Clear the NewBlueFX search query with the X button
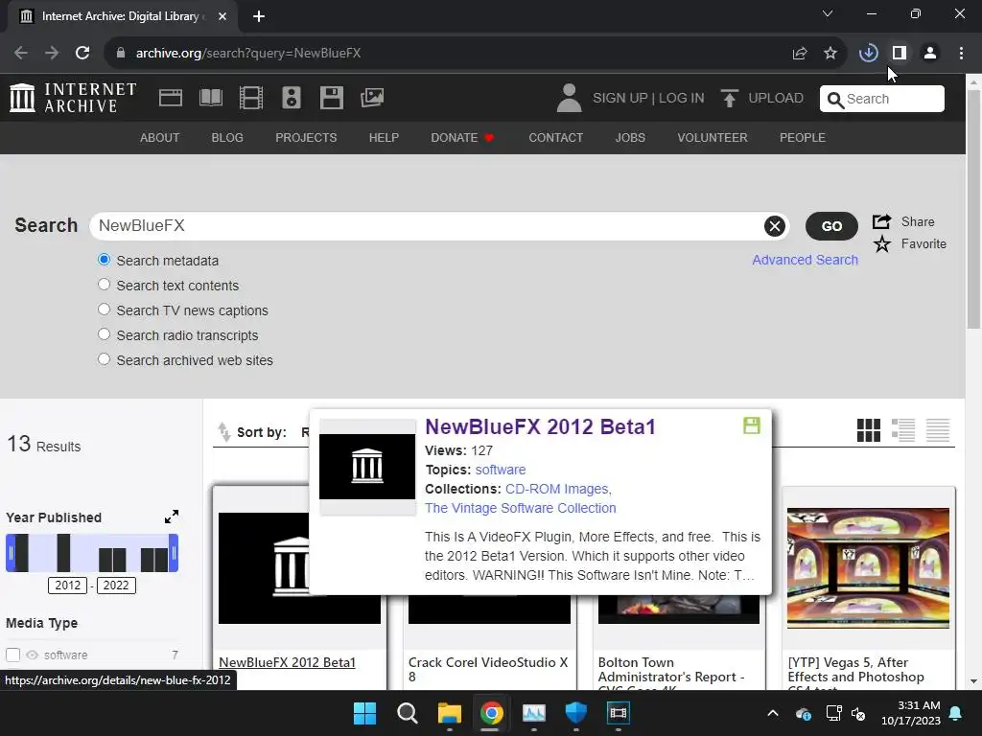 [x=775, y=226]
